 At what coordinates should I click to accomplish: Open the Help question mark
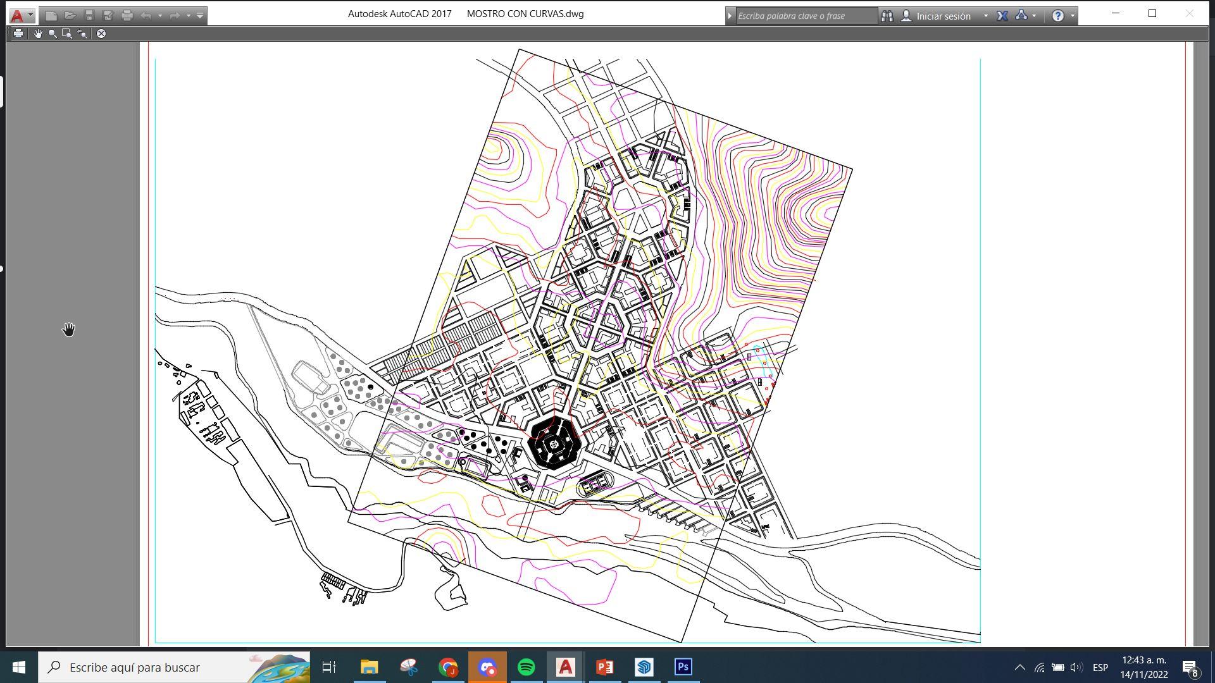1058,16
